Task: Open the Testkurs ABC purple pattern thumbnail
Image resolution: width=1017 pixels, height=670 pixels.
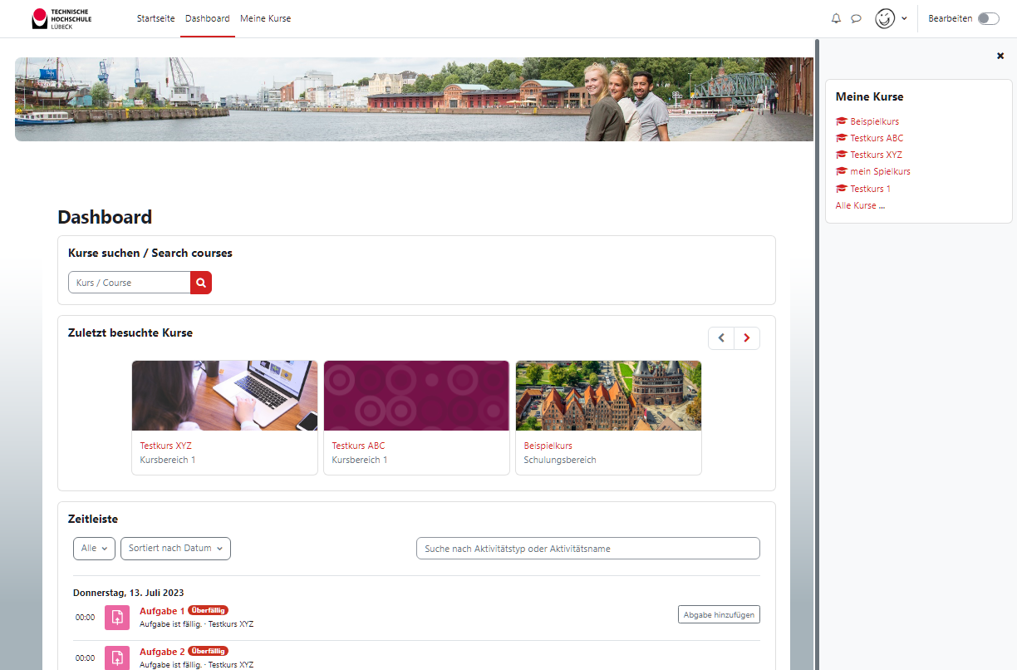Action: [x=416, y=396]
